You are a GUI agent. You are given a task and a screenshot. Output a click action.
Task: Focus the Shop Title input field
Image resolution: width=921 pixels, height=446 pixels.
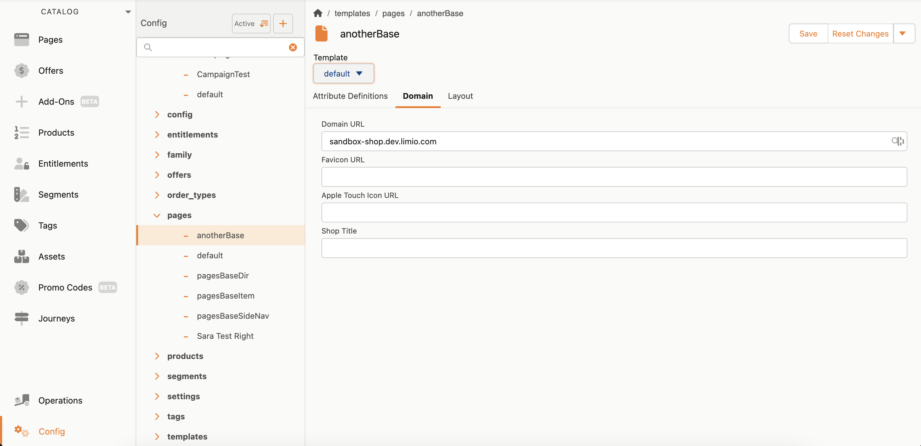click(x=614, y=248)
